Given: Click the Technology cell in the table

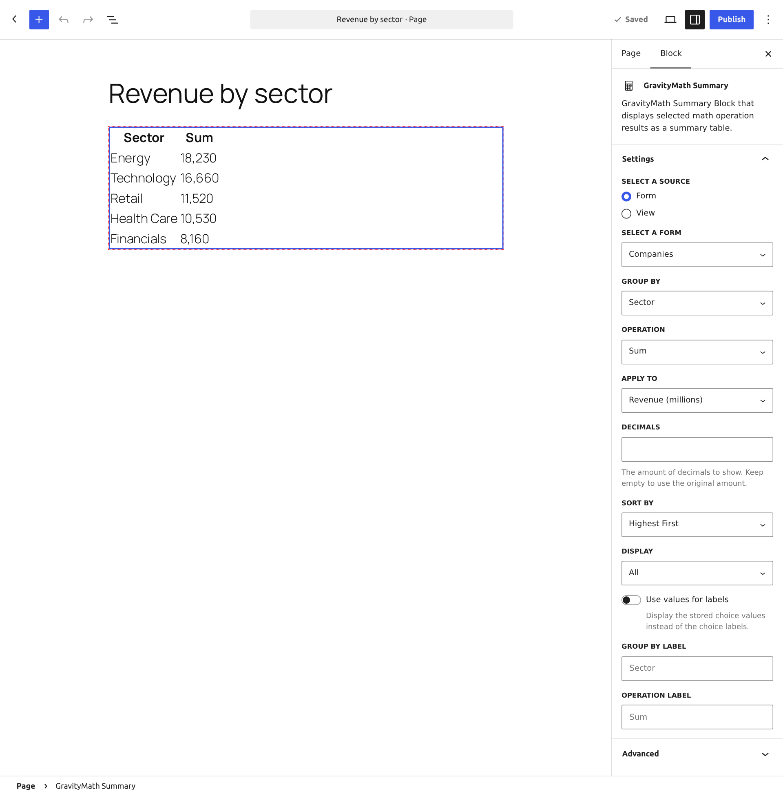Looking at the screenshot, I should pyautogui.click(x=143, y=179).
